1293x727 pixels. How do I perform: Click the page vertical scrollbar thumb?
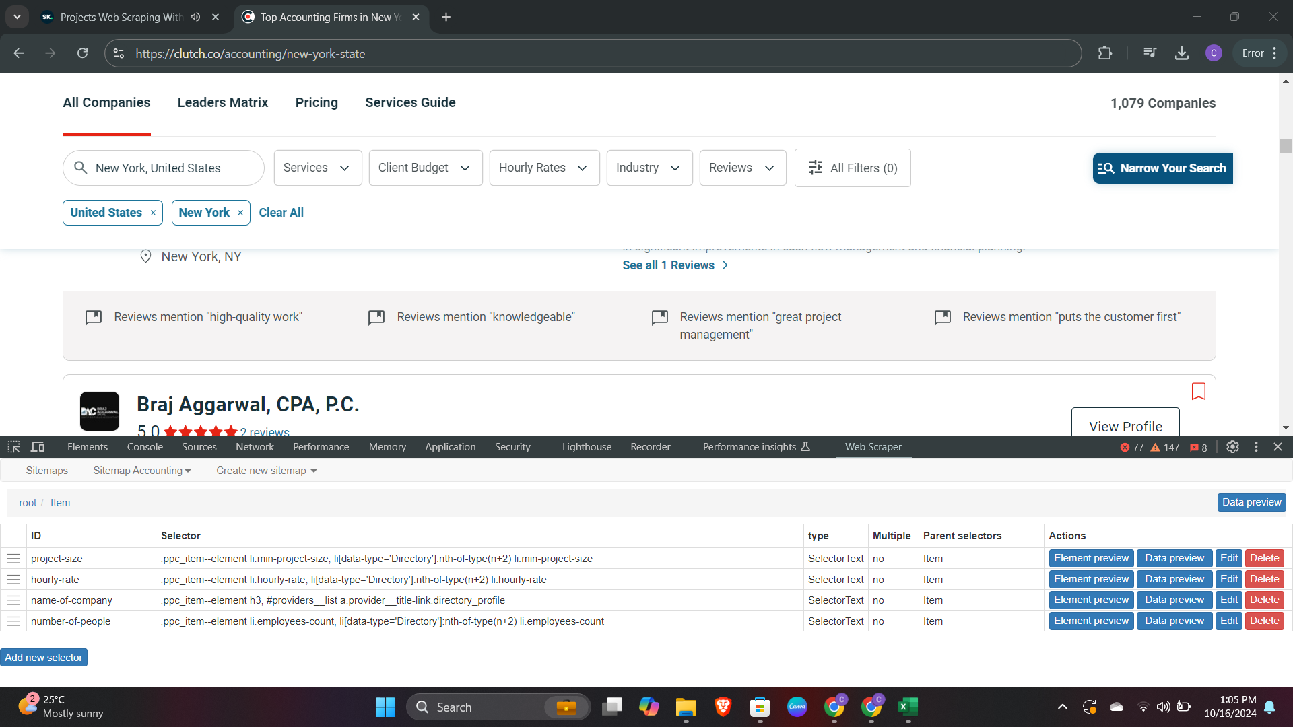(1286, 145)
